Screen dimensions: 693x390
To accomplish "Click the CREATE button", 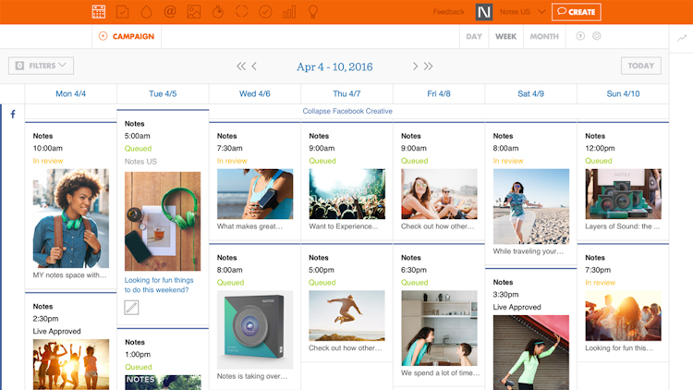I will [577, 12].
